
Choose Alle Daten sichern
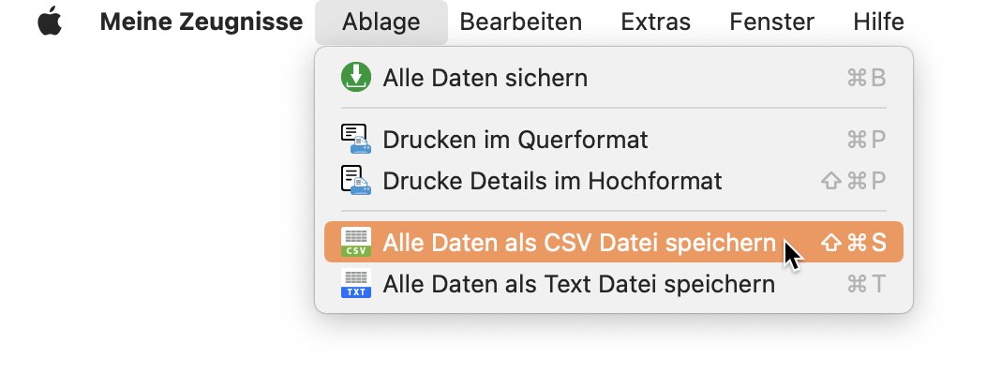pos(614,78)
